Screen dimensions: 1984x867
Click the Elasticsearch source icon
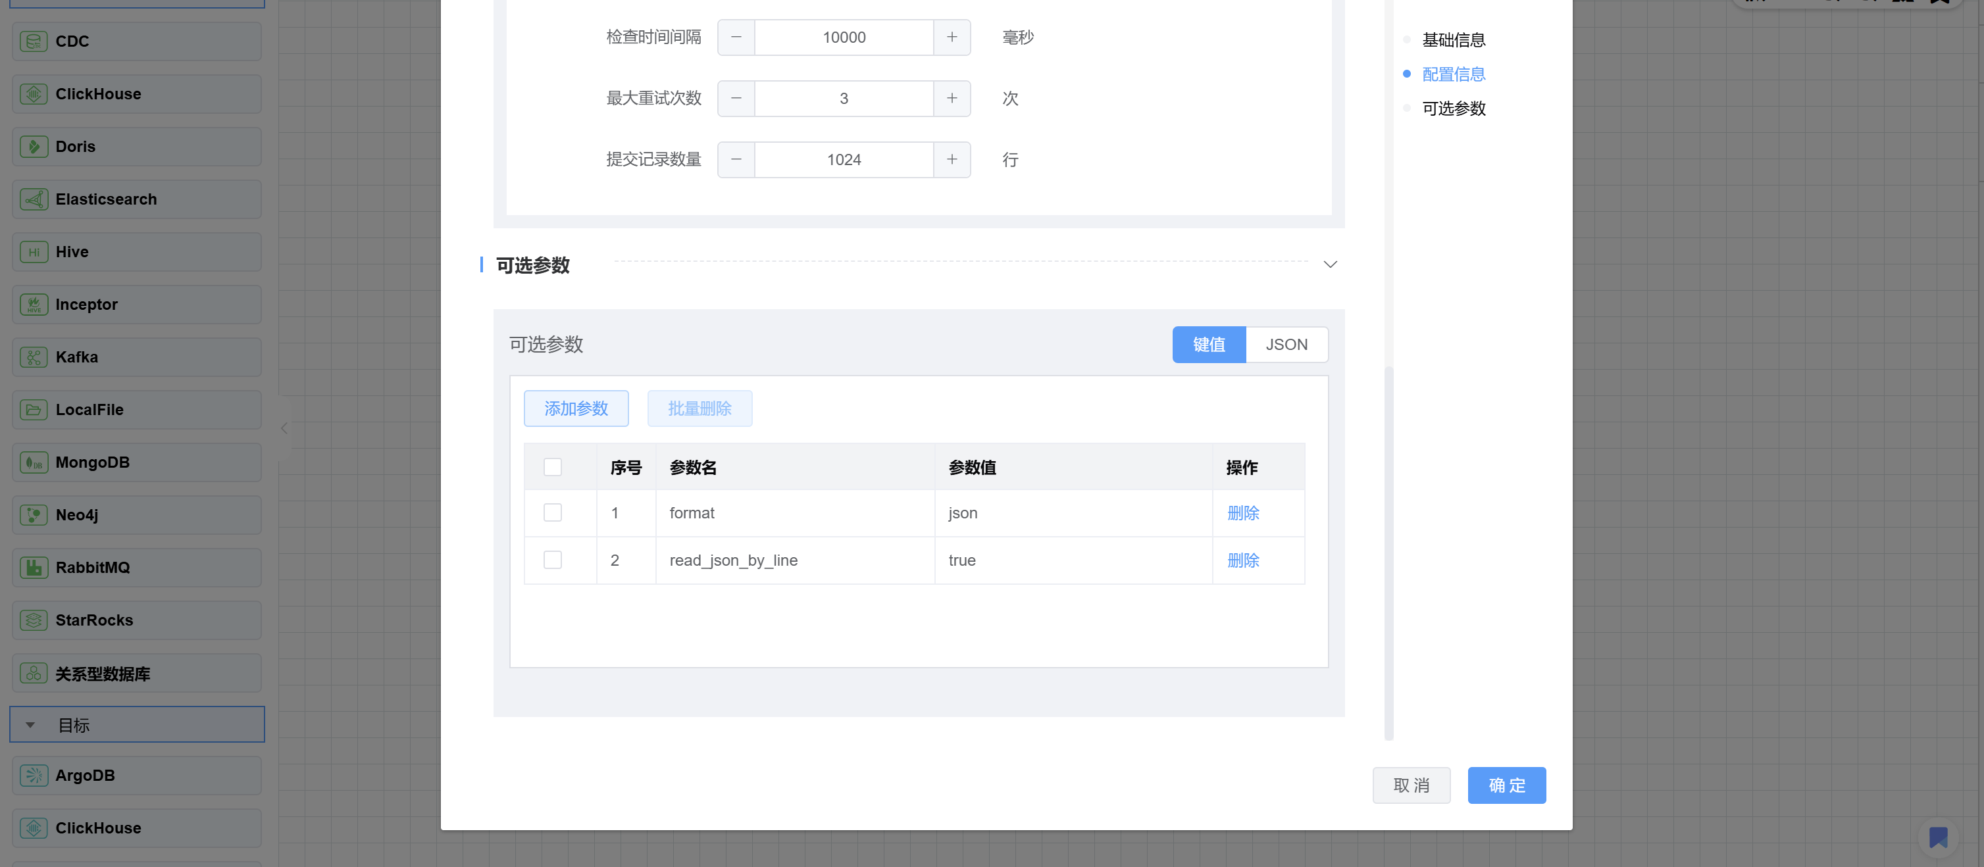[33, 199]
